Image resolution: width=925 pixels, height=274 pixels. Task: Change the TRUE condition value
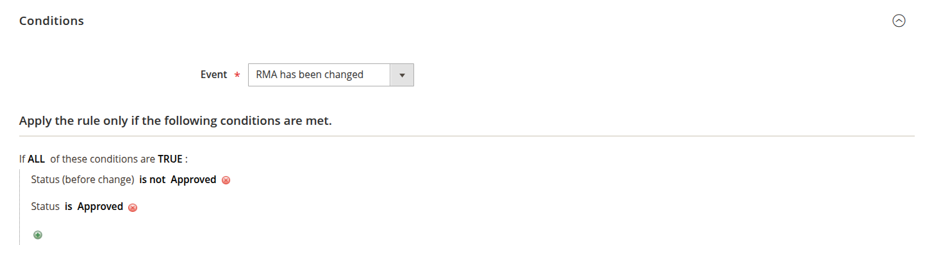171,159
